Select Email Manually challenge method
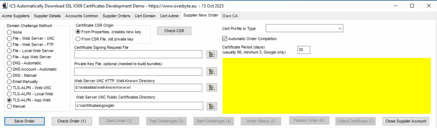Image resolution: width=437 pixels, height=128 pixels. pos(9,82)
